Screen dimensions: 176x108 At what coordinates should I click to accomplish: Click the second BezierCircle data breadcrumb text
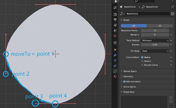coord(152,7)
